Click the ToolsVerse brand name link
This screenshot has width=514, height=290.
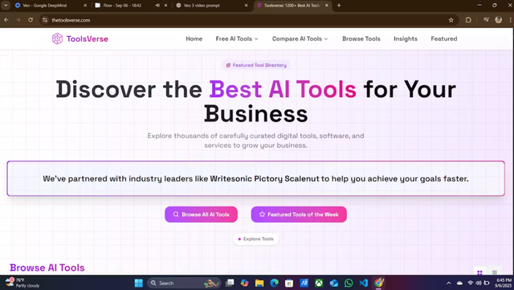88,39
